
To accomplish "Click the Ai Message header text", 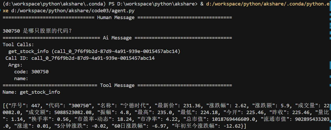I will 117,38.
